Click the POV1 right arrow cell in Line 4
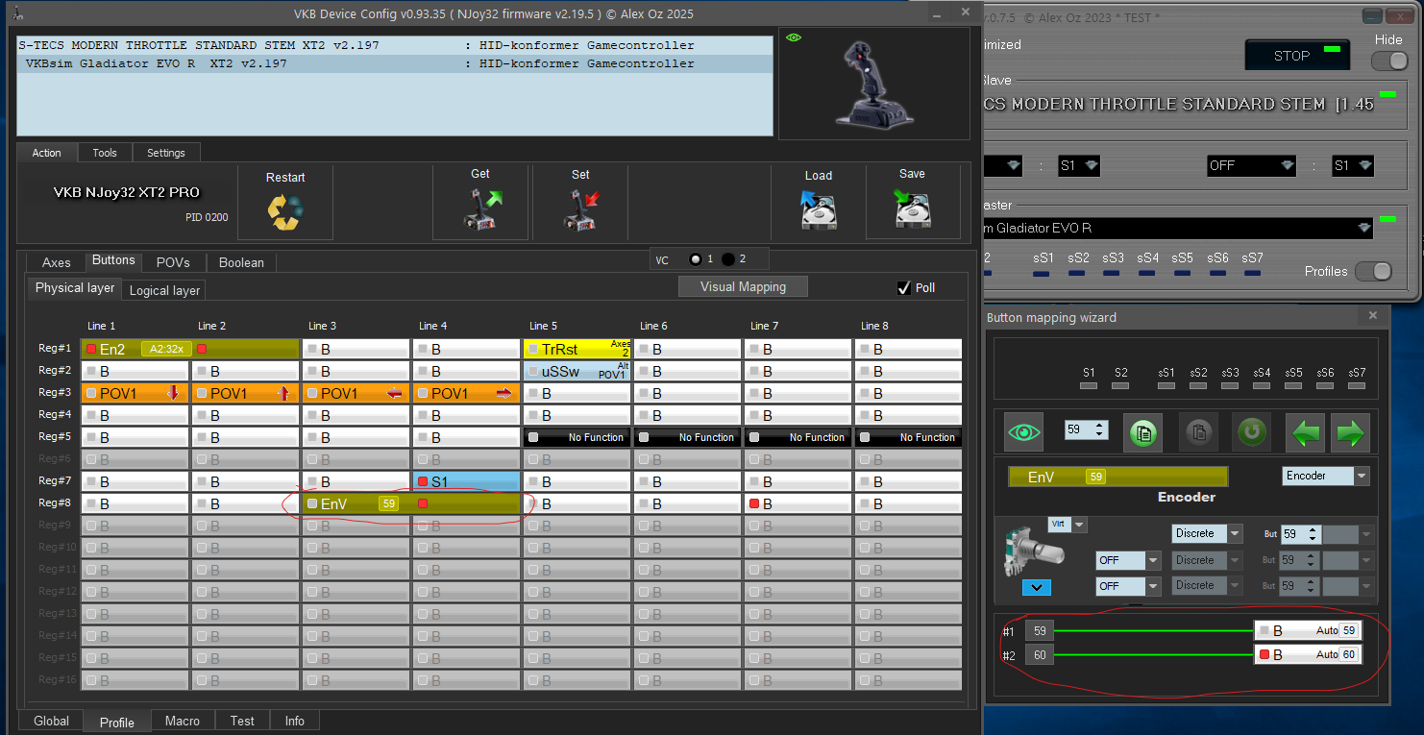Screen dimensions: 1424x735 point(466,393)
